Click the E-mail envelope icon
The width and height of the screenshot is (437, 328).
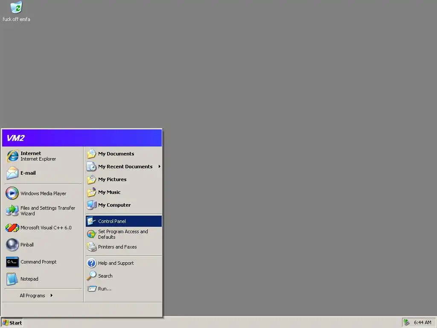coord(12,173)
